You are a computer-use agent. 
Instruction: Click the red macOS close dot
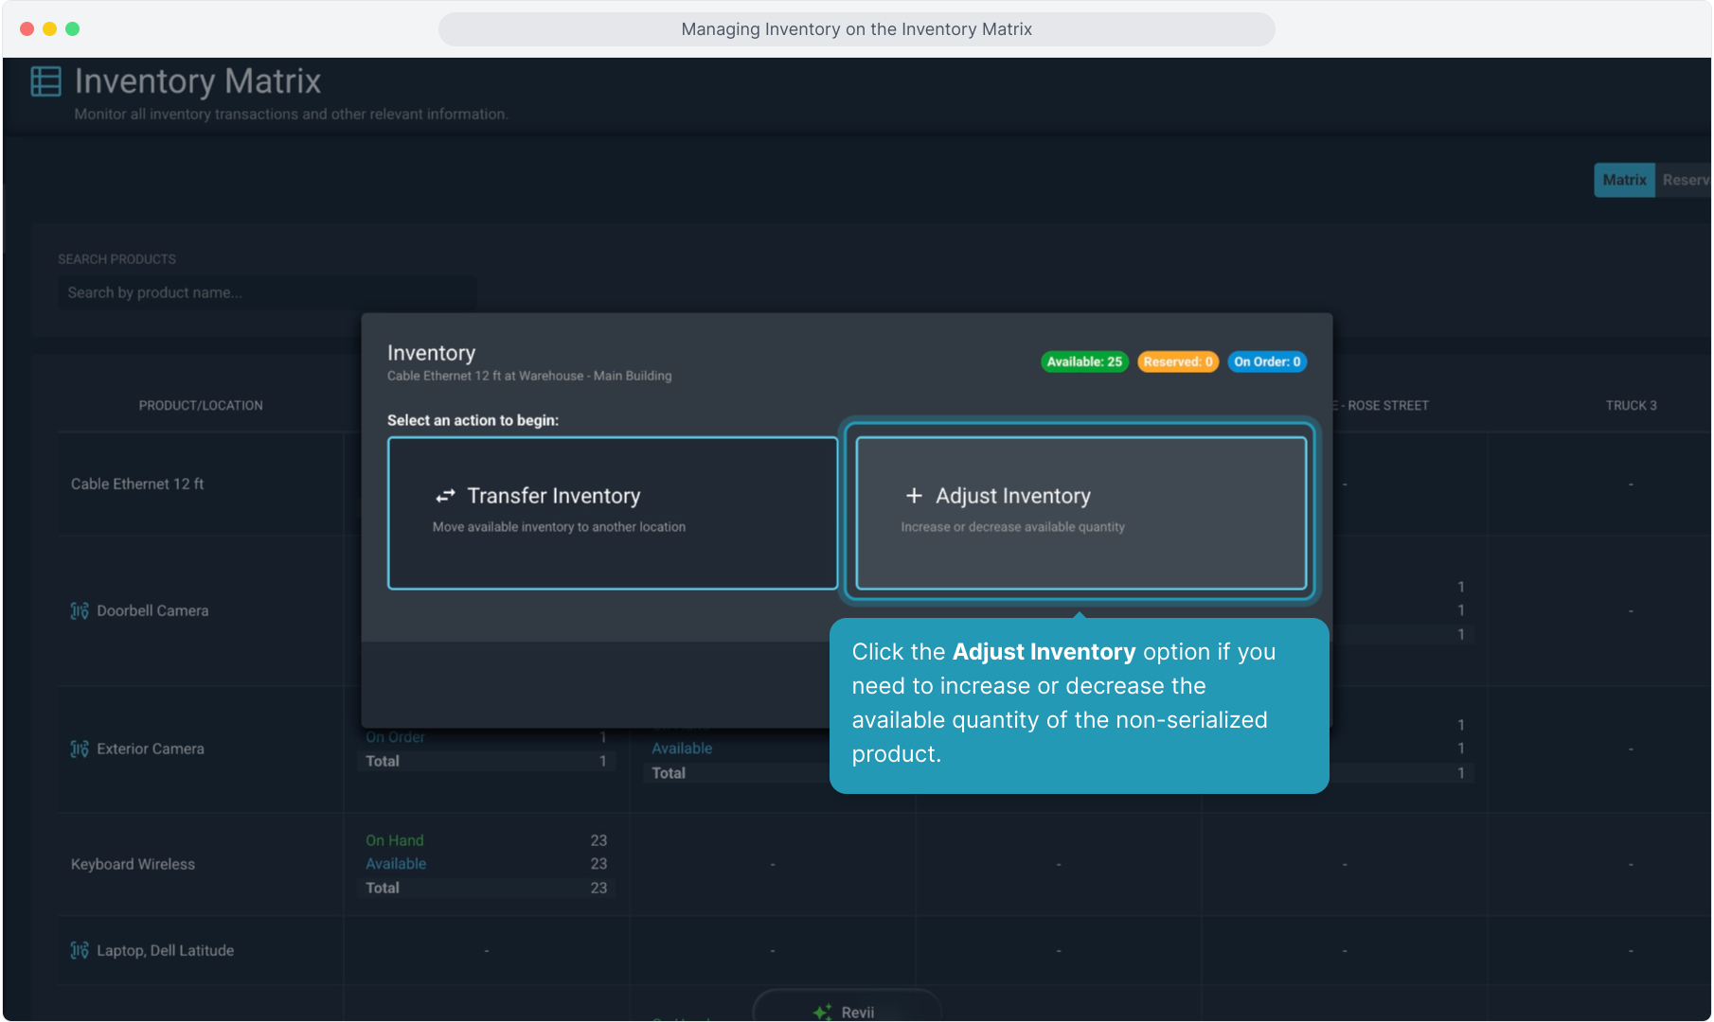(27, 29)
